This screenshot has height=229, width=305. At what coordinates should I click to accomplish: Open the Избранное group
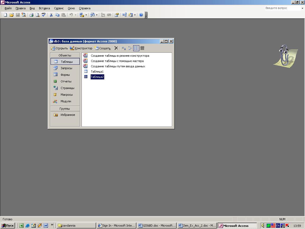[65, 115]
